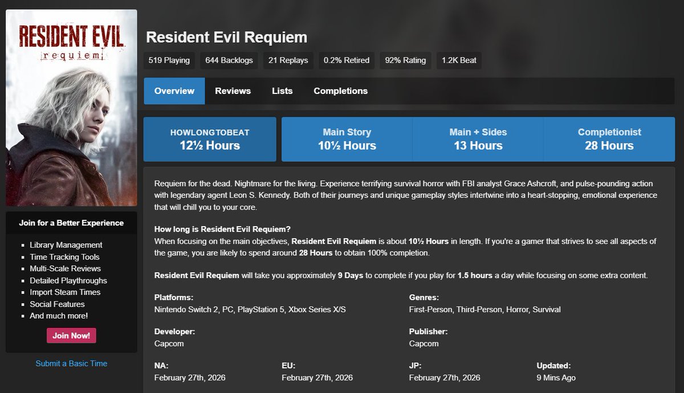Select the 21 Replays stat badge
Screen dimensions: 684x393
(x=288, y=60)
